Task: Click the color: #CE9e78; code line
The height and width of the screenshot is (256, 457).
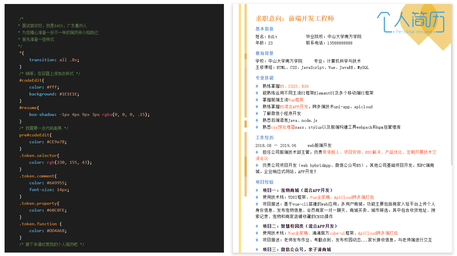Action: tap(48, 142)
